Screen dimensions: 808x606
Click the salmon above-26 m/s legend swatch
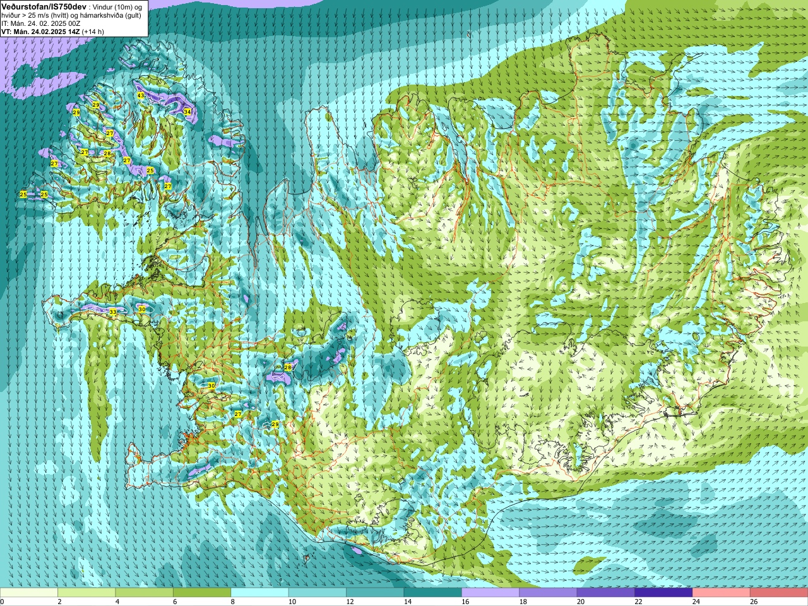(x=779, y=593)
